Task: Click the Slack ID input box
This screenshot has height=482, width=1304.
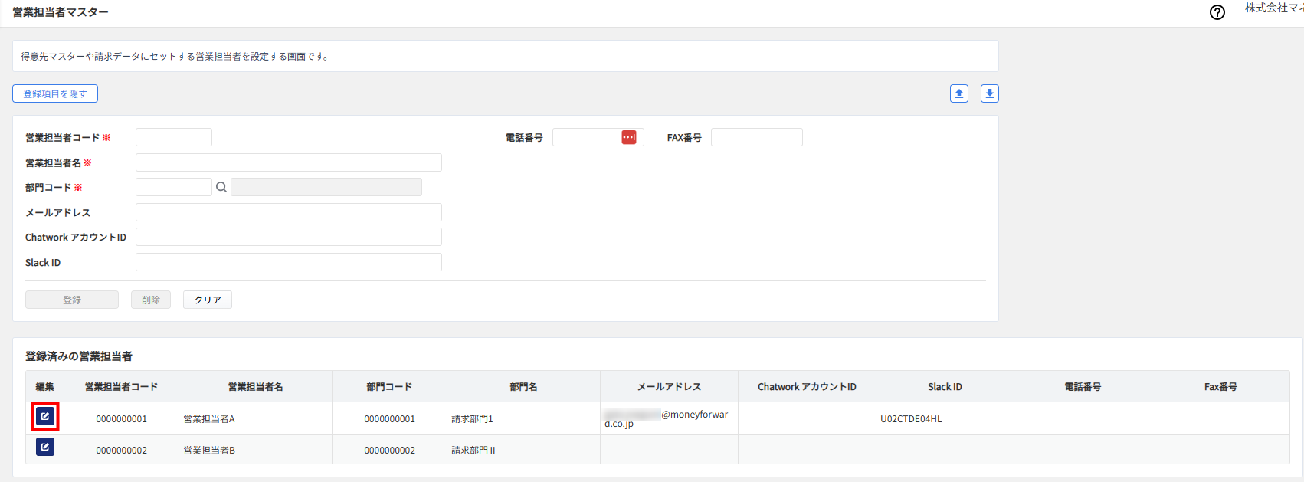Action: [288, 262]
